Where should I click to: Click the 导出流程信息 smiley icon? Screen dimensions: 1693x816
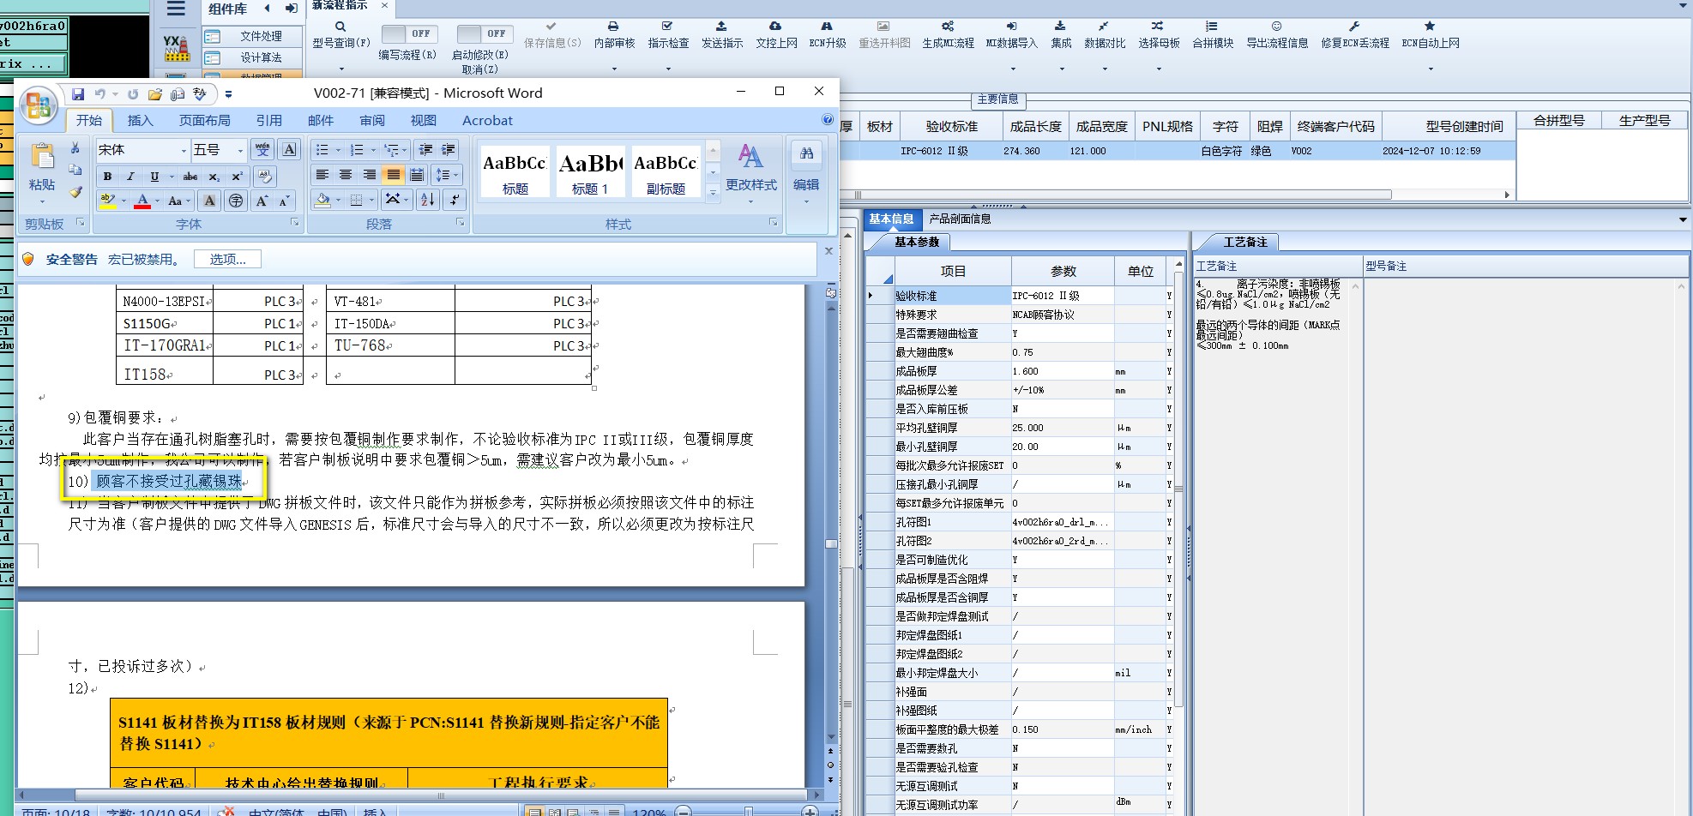1276,27
